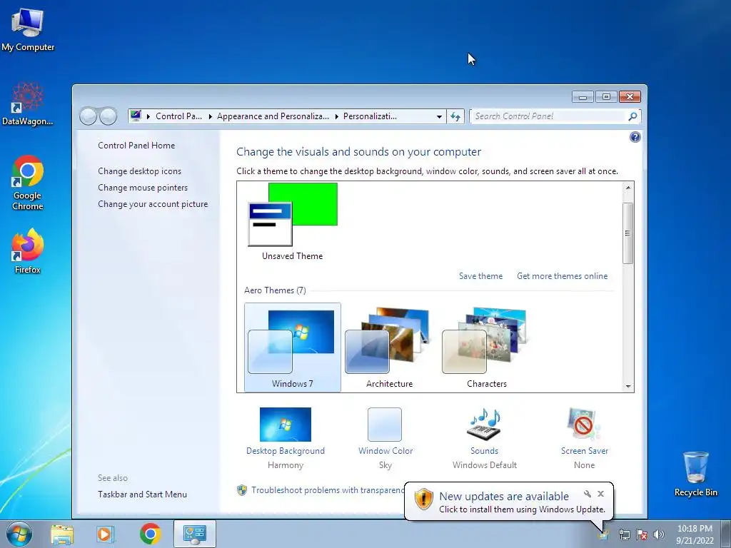This screenshot has width=731, height=548.
Task: Click the Sounds text link
Action: point(485,451)
